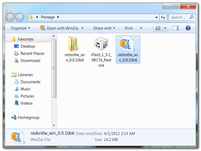The image size is (201, 151).
Task: Click folder icon in address bar
Action: coord(31,17)
